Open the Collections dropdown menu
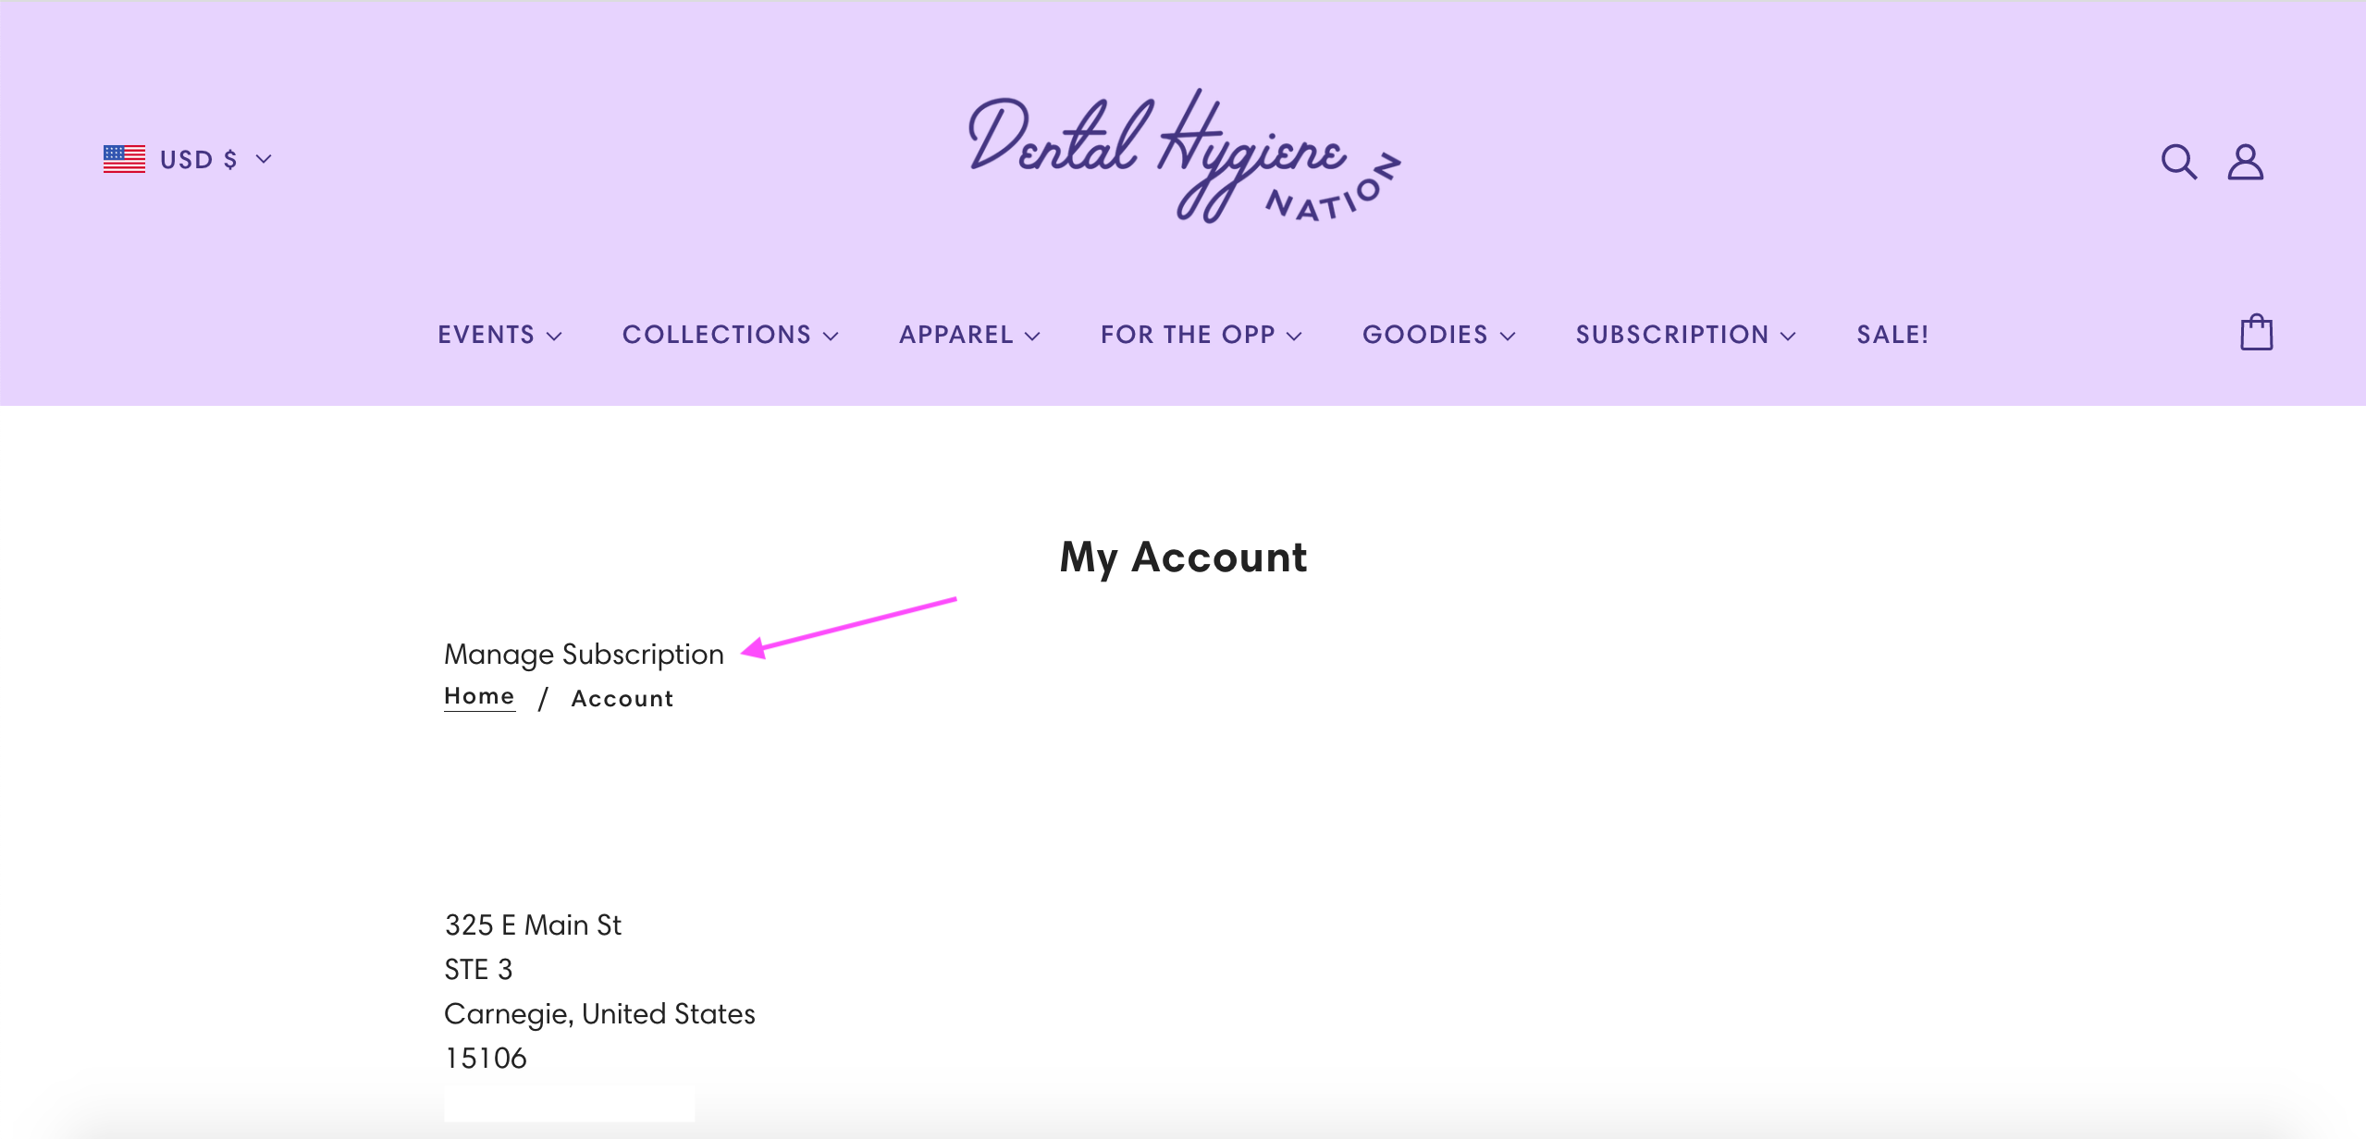The height and width of the screenshot is (1139, 2366). pyautogui.click(x=730, y=335)
